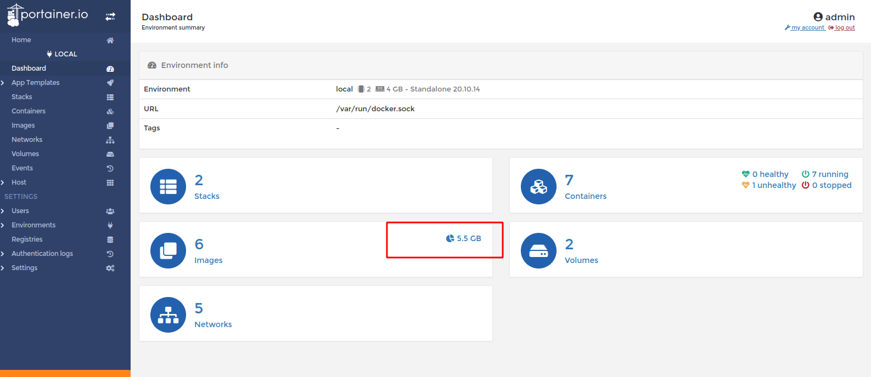Click the 'Environment summary' subtitle
The height and width of the screenshot is (377, 871).
coord(173,27)
